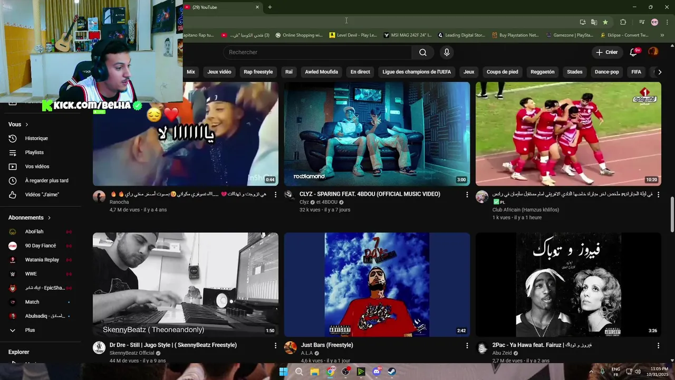This screenshot has width=675, height=380.
Task: Open the Chrome extensions puzzle icon
Action: pos(623,22)
